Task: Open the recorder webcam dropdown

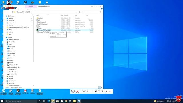Action: (103, 91)
